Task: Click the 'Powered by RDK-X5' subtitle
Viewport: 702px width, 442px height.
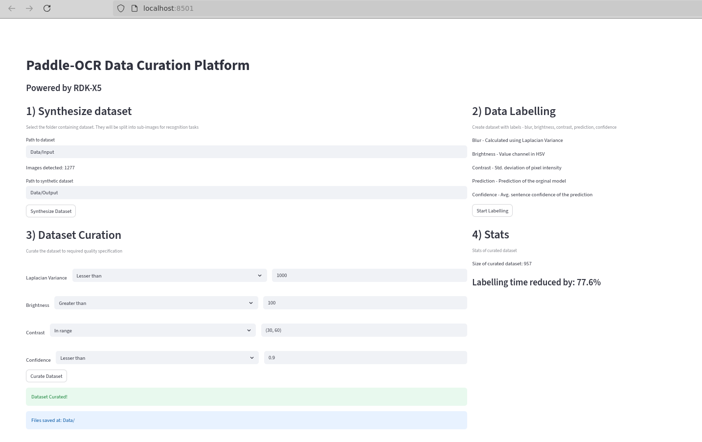Action: 64,88
